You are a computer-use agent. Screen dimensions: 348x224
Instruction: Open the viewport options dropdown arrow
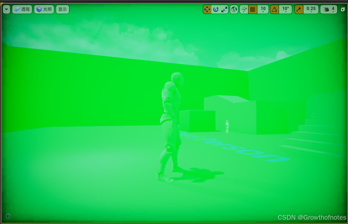point(6,9)
